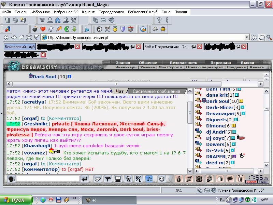
Task: Open the Переодевалка menu
Action: (111, 12)
